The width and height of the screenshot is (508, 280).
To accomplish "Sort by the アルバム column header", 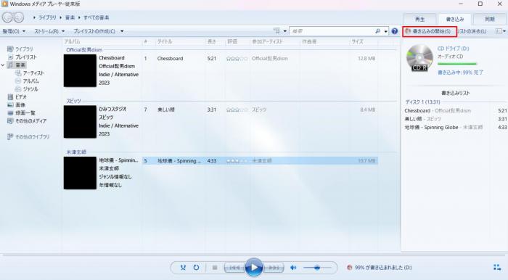I will coord(72,41).
